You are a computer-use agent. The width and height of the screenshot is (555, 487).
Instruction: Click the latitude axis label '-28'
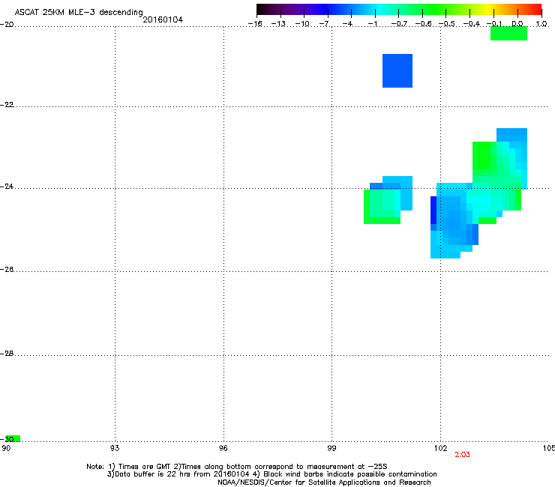click(x=7, y=354)
